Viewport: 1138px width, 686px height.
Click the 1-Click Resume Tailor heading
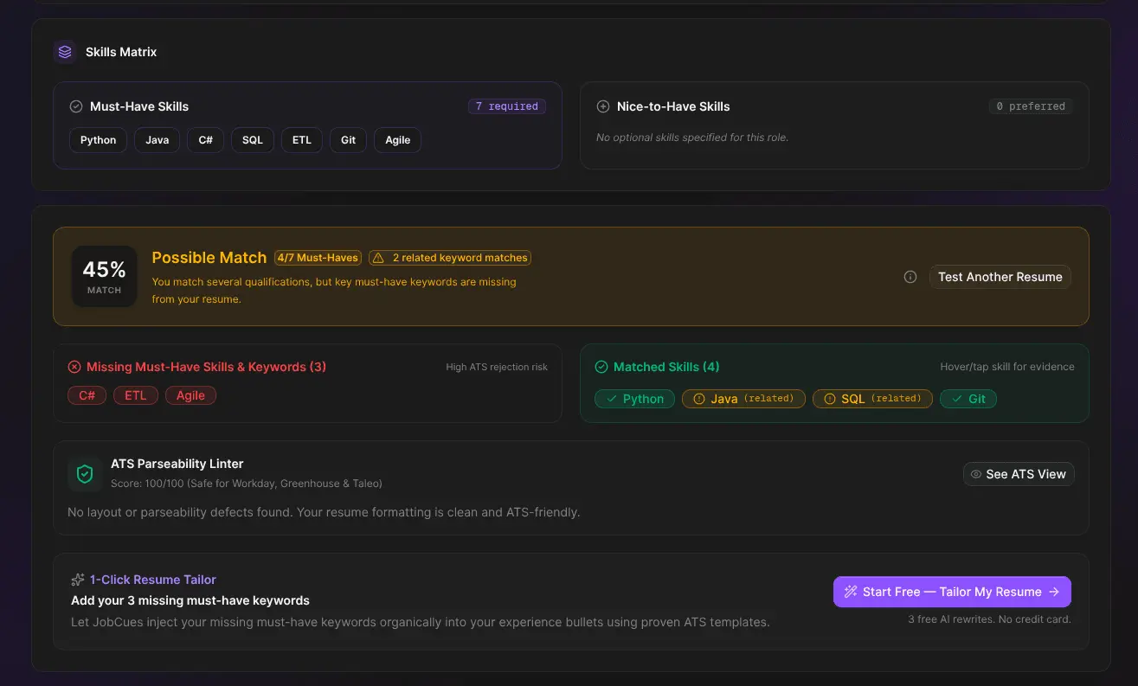click(x=153, y=580)
